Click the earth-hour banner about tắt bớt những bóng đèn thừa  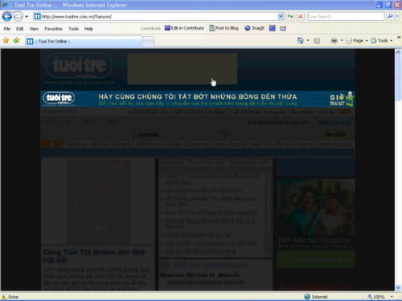pos(198,99)
